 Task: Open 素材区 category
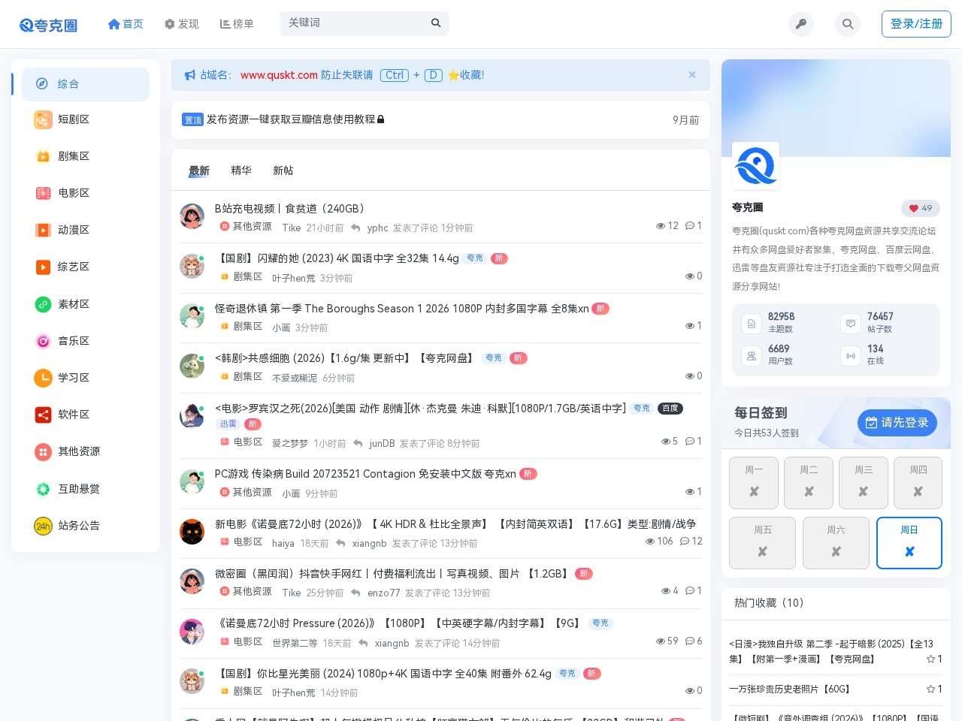coord(86,304)
